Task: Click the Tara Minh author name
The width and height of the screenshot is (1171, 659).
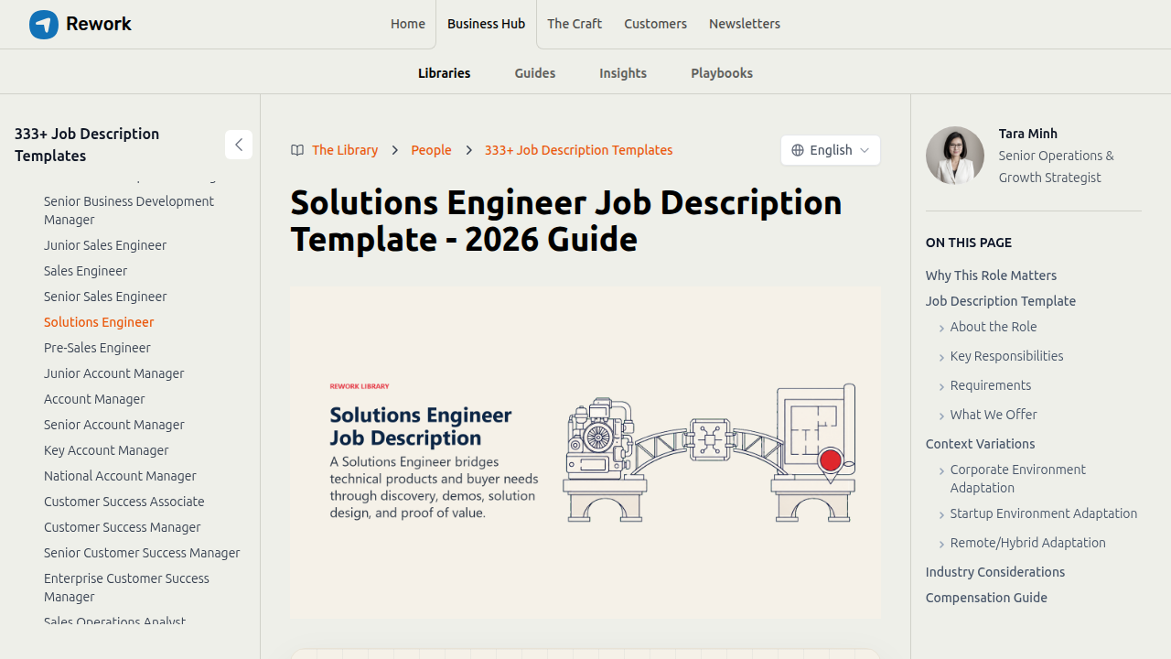Action: pos(1028,134)
